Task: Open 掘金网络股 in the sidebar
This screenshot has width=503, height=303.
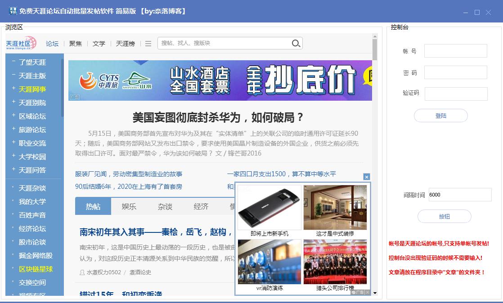Action: tap(36, 255)
